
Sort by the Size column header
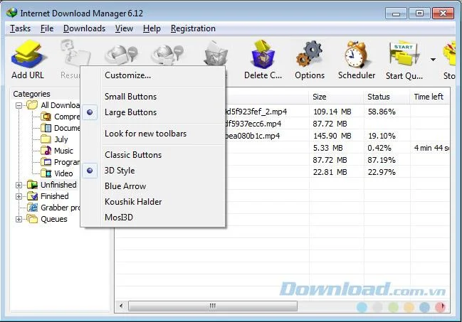pyautogui.click(x=336, y=97)
